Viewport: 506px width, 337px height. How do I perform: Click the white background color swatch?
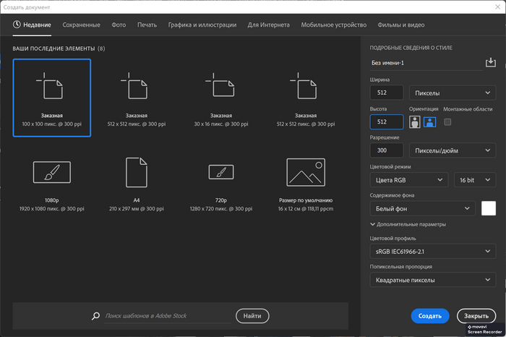click(x=489, y=208)
